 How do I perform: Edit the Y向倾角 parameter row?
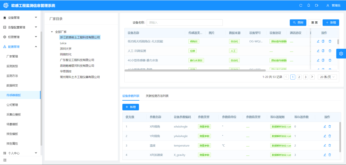325,136
